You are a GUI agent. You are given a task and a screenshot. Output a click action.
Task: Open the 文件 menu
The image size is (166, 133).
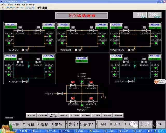point(2,5)
